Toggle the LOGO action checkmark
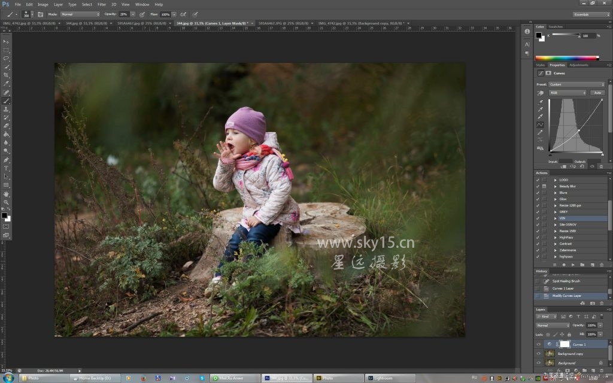 click(x=538, y=180)
